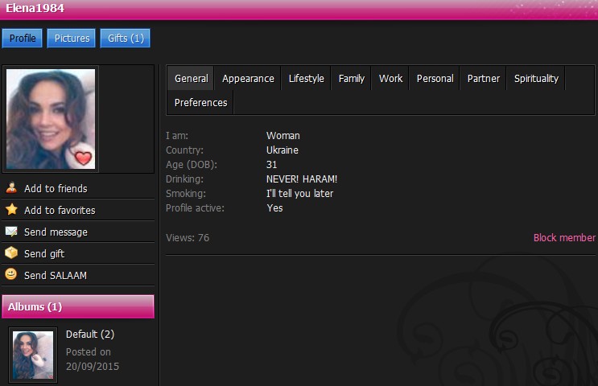Screen dimensions: 598x386
Task: Open the Preferences tab
Action: point(200,102)
